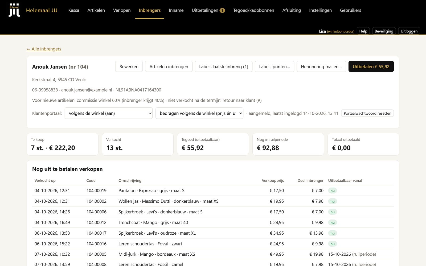
Task: Open the Gebruikers page
Action: (350, 10)
